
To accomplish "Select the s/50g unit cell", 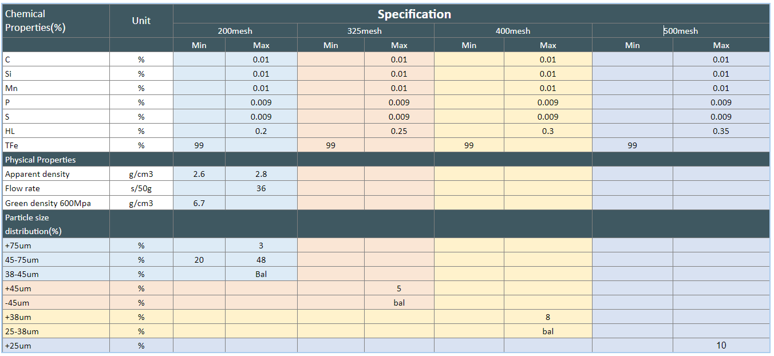I will 141,188.
